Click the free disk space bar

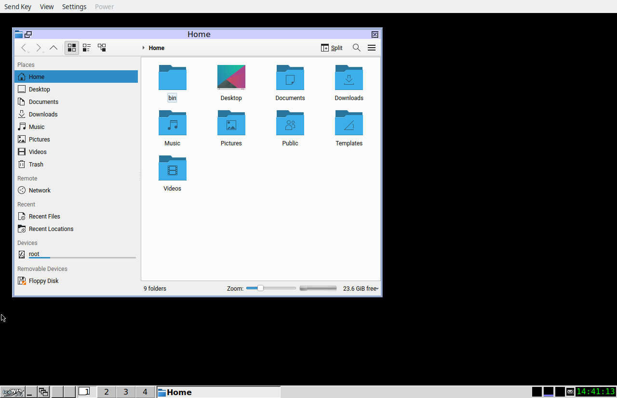[318, 288]
